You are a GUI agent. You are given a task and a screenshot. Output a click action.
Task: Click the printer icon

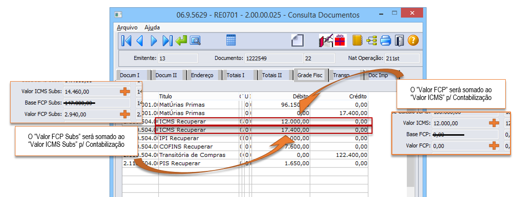[386, 41]
